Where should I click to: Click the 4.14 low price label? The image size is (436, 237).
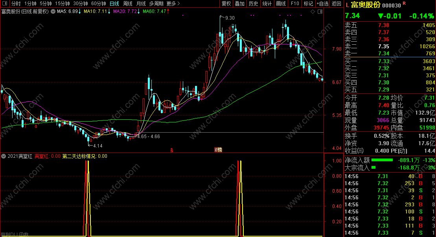click(98, 146)
